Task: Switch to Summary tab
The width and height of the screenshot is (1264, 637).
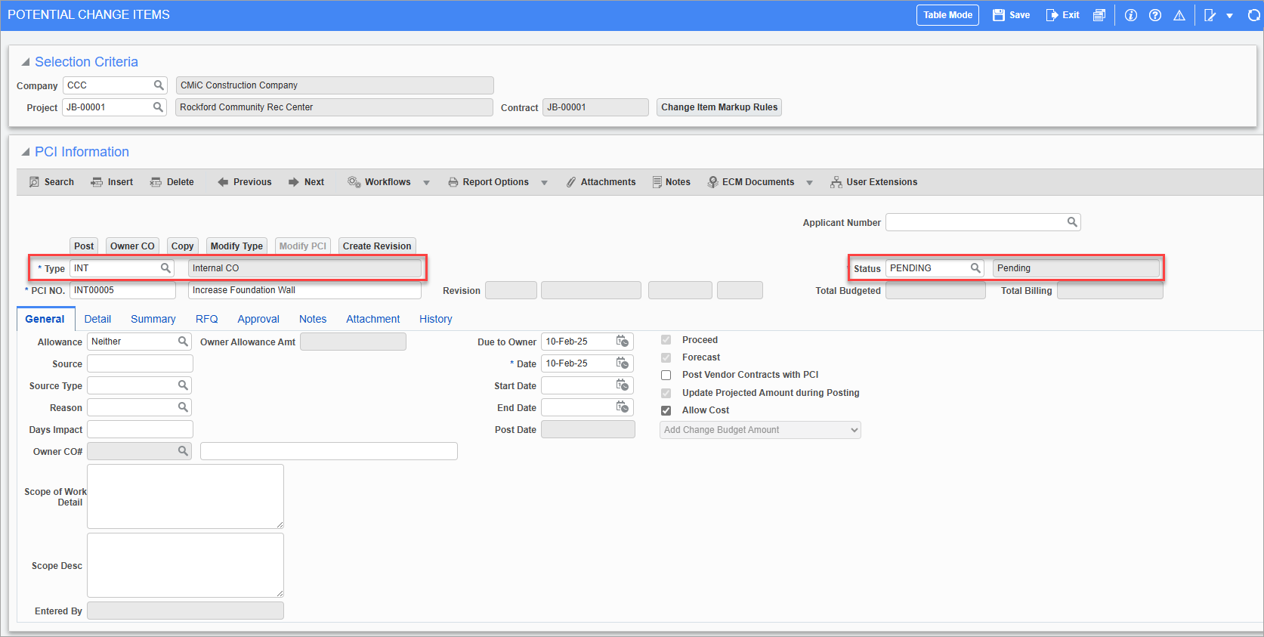Action: pos(153,319)
